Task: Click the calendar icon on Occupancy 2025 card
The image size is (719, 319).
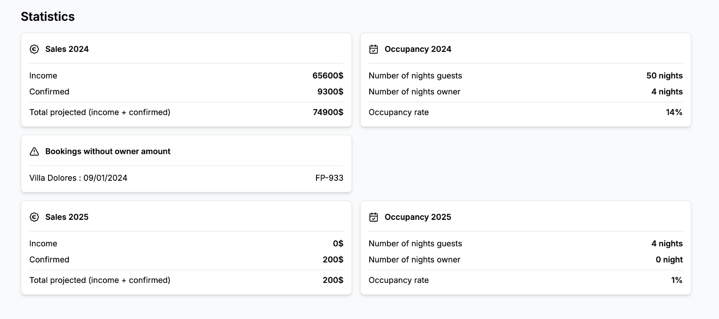Action: point(374,217)
